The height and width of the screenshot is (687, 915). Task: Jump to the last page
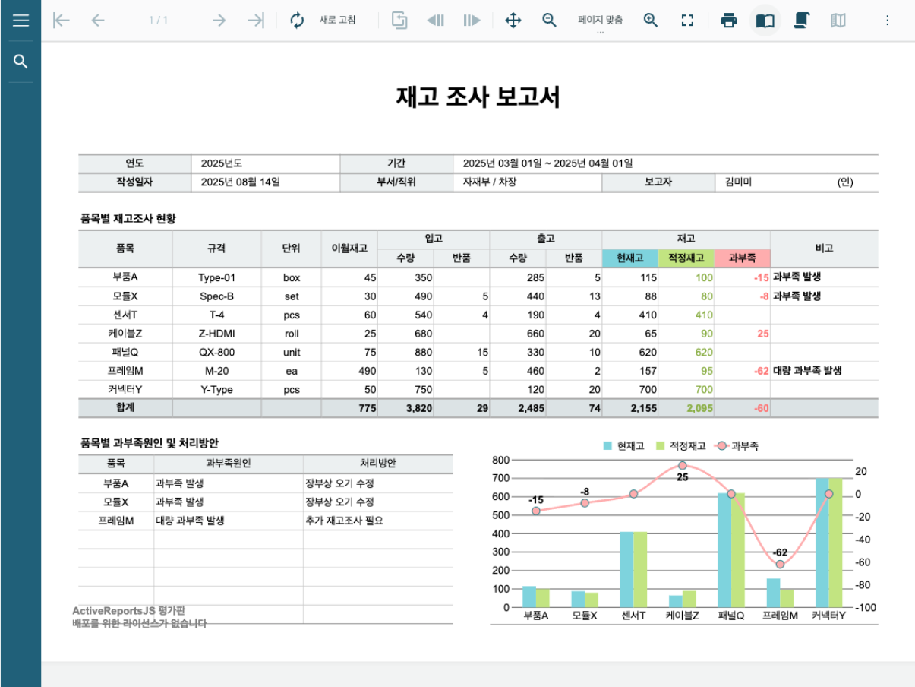pos(256,21)
